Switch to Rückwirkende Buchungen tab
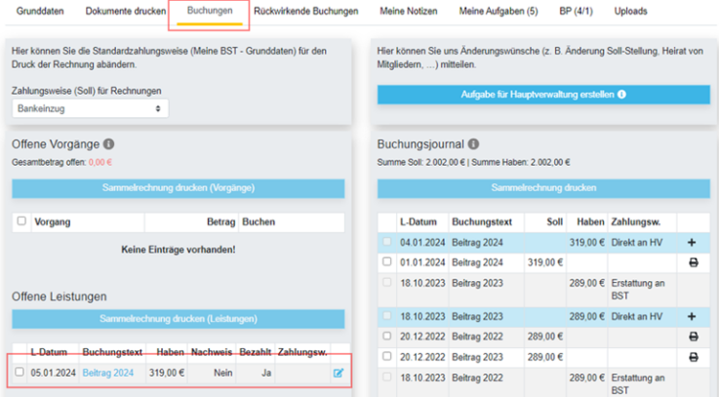The width and height of the screenshot is (719, 397). 306,11
